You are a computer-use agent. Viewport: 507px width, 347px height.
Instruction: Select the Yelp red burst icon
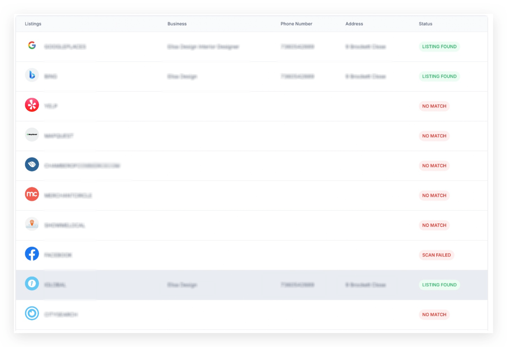(x=32, y=105)
